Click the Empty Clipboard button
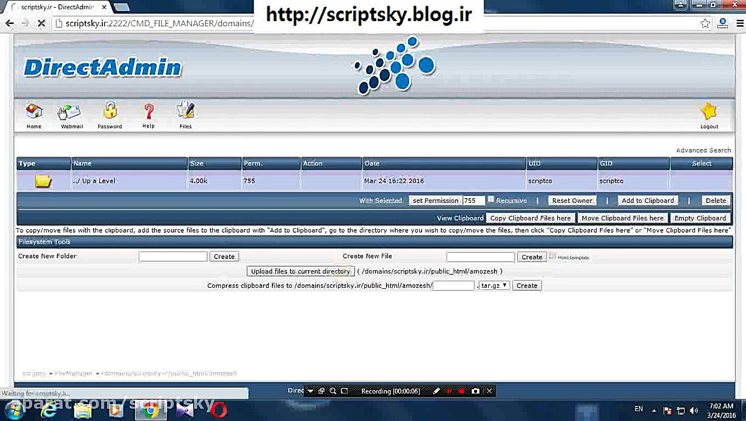The image size is (746, 421). coord(700,218)
